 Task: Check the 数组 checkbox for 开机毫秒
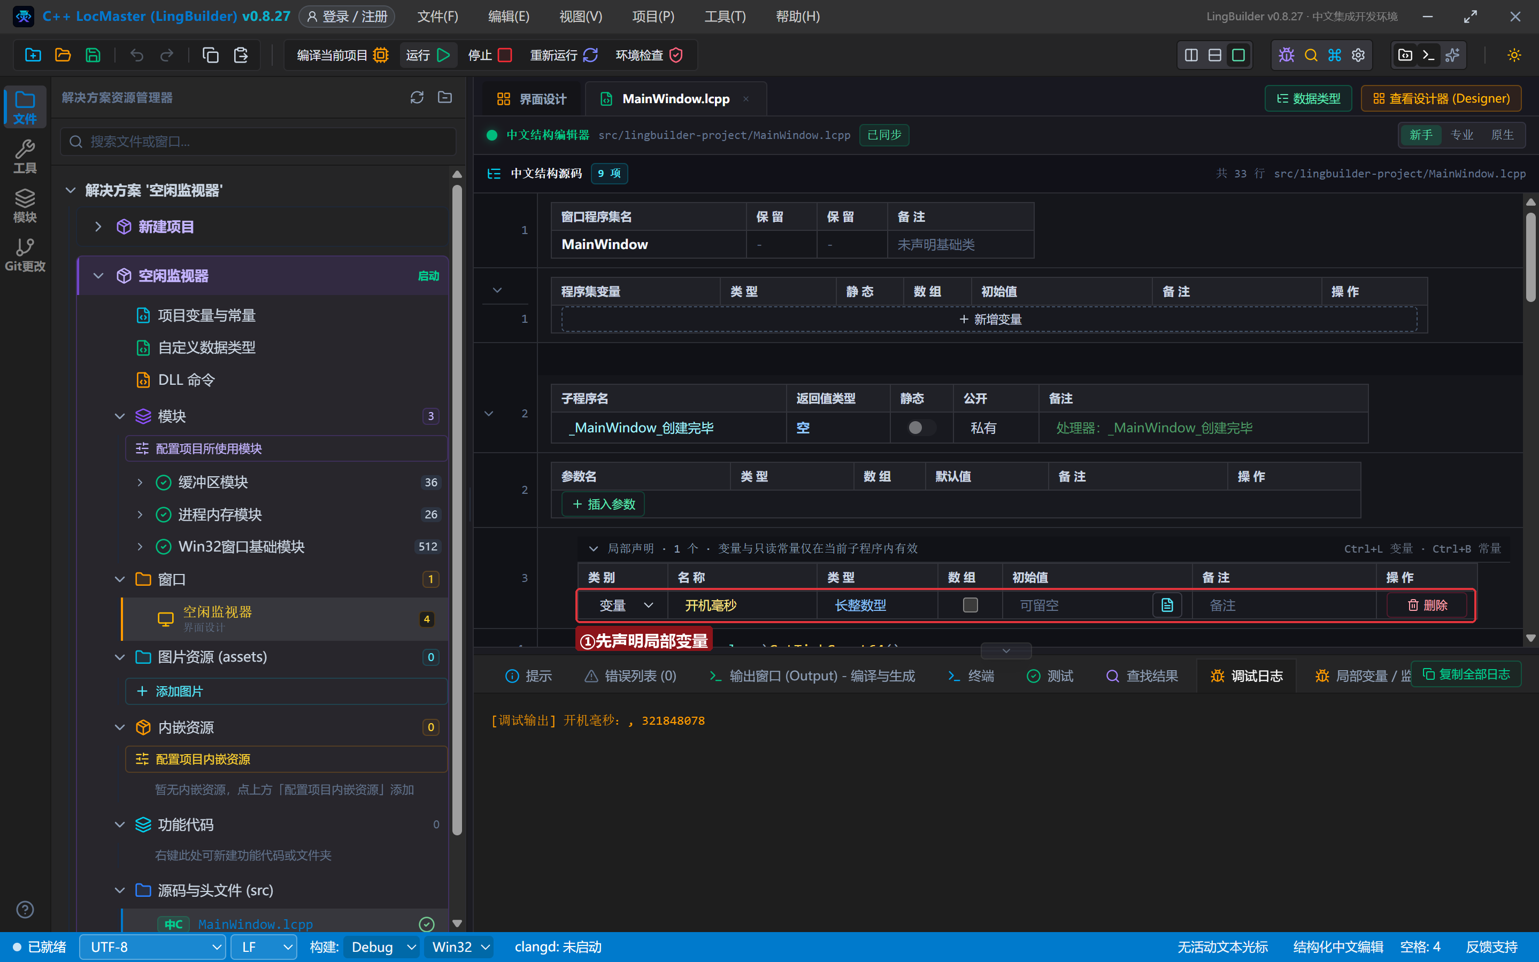[970, 605]
